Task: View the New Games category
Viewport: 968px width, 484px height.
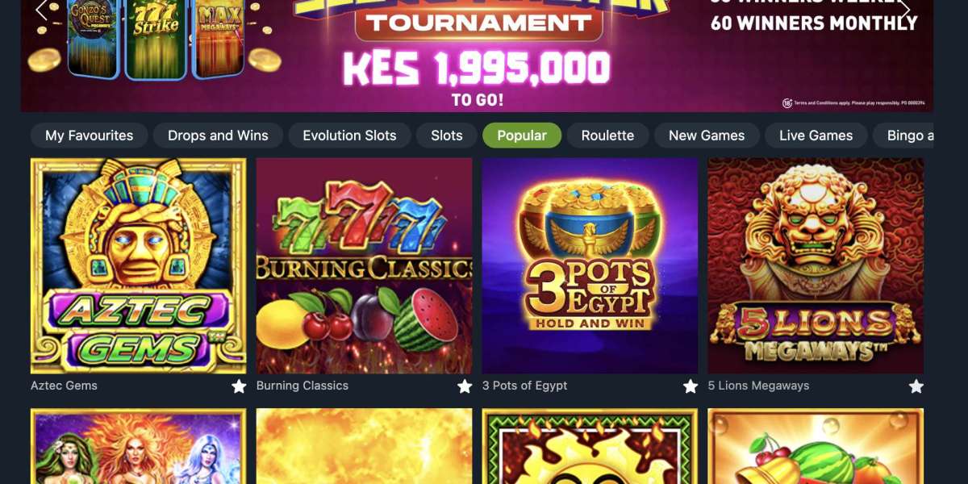Action: pos(707,136)
